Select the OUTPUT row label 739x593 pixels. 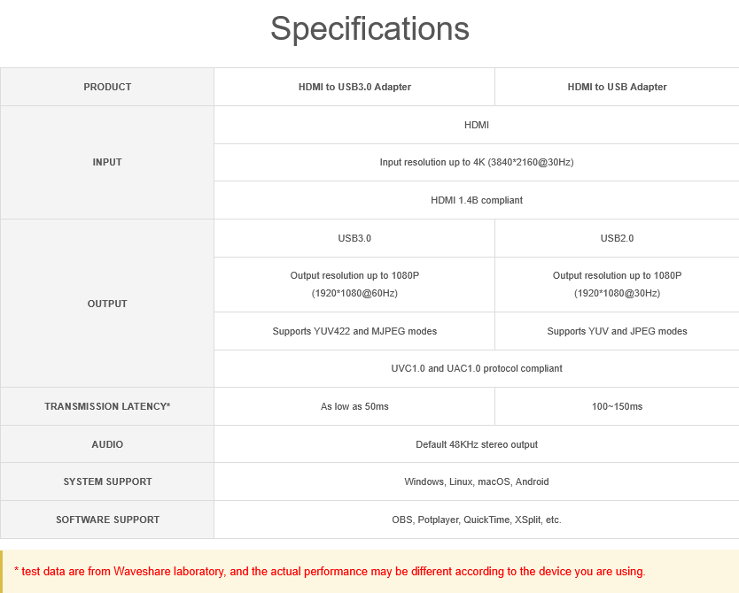click(x=107, y=304)
